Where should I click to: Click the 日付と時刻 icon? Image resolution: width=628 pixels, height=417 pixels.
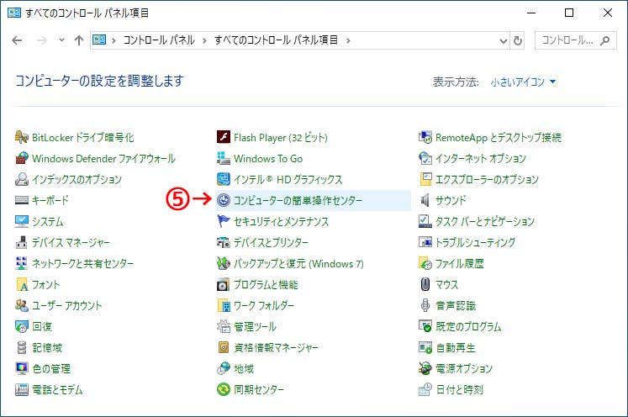tap(425, 389)
